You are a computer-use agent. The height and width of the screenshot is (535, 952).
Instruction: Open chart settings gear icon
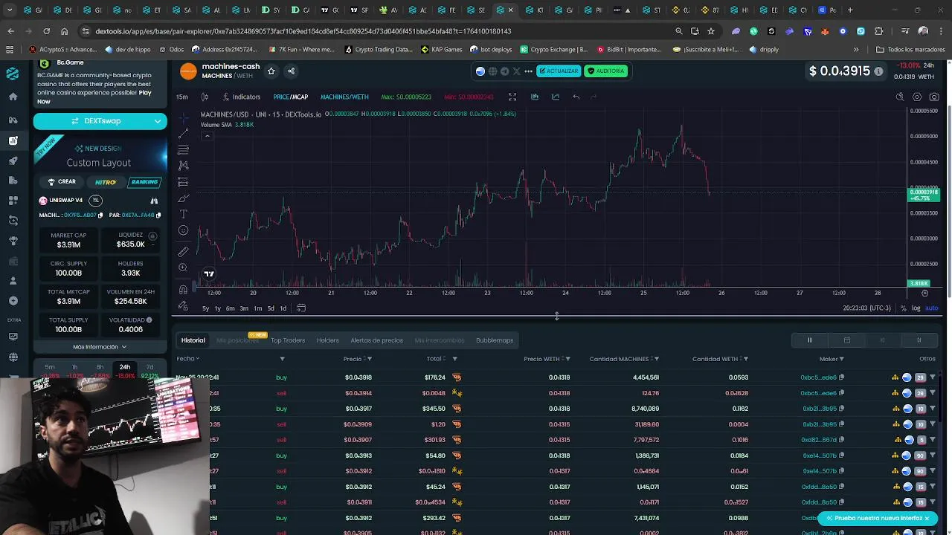pos(917,97)
